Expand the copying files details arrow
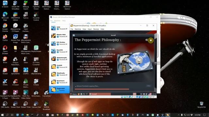The height and width of the screenshot is (117, 209). 75,86
